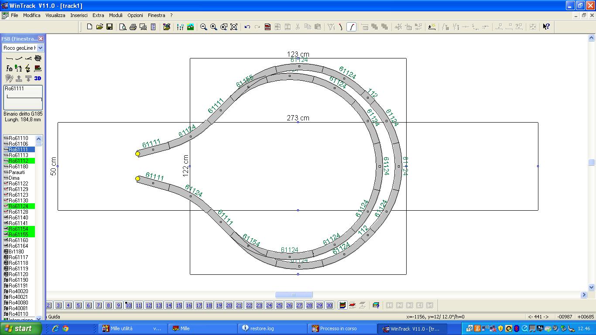
Task: Open the sliders settings toolbar icon
Action: 180,27
